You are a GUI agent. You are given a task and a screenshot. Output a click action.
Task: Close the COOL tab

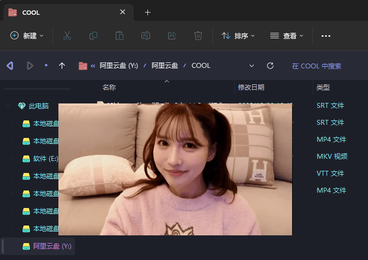coord(122,12)
